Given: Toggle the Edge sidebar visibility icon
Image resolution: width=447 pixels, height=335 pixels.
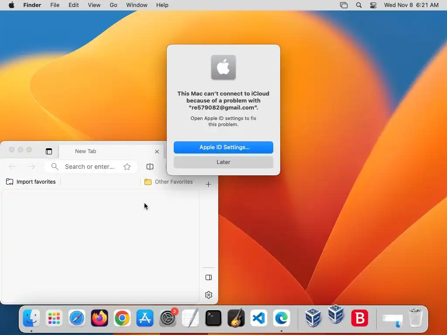Looking at the screenshot, I should pyautogui.click(x=209, y=277).
